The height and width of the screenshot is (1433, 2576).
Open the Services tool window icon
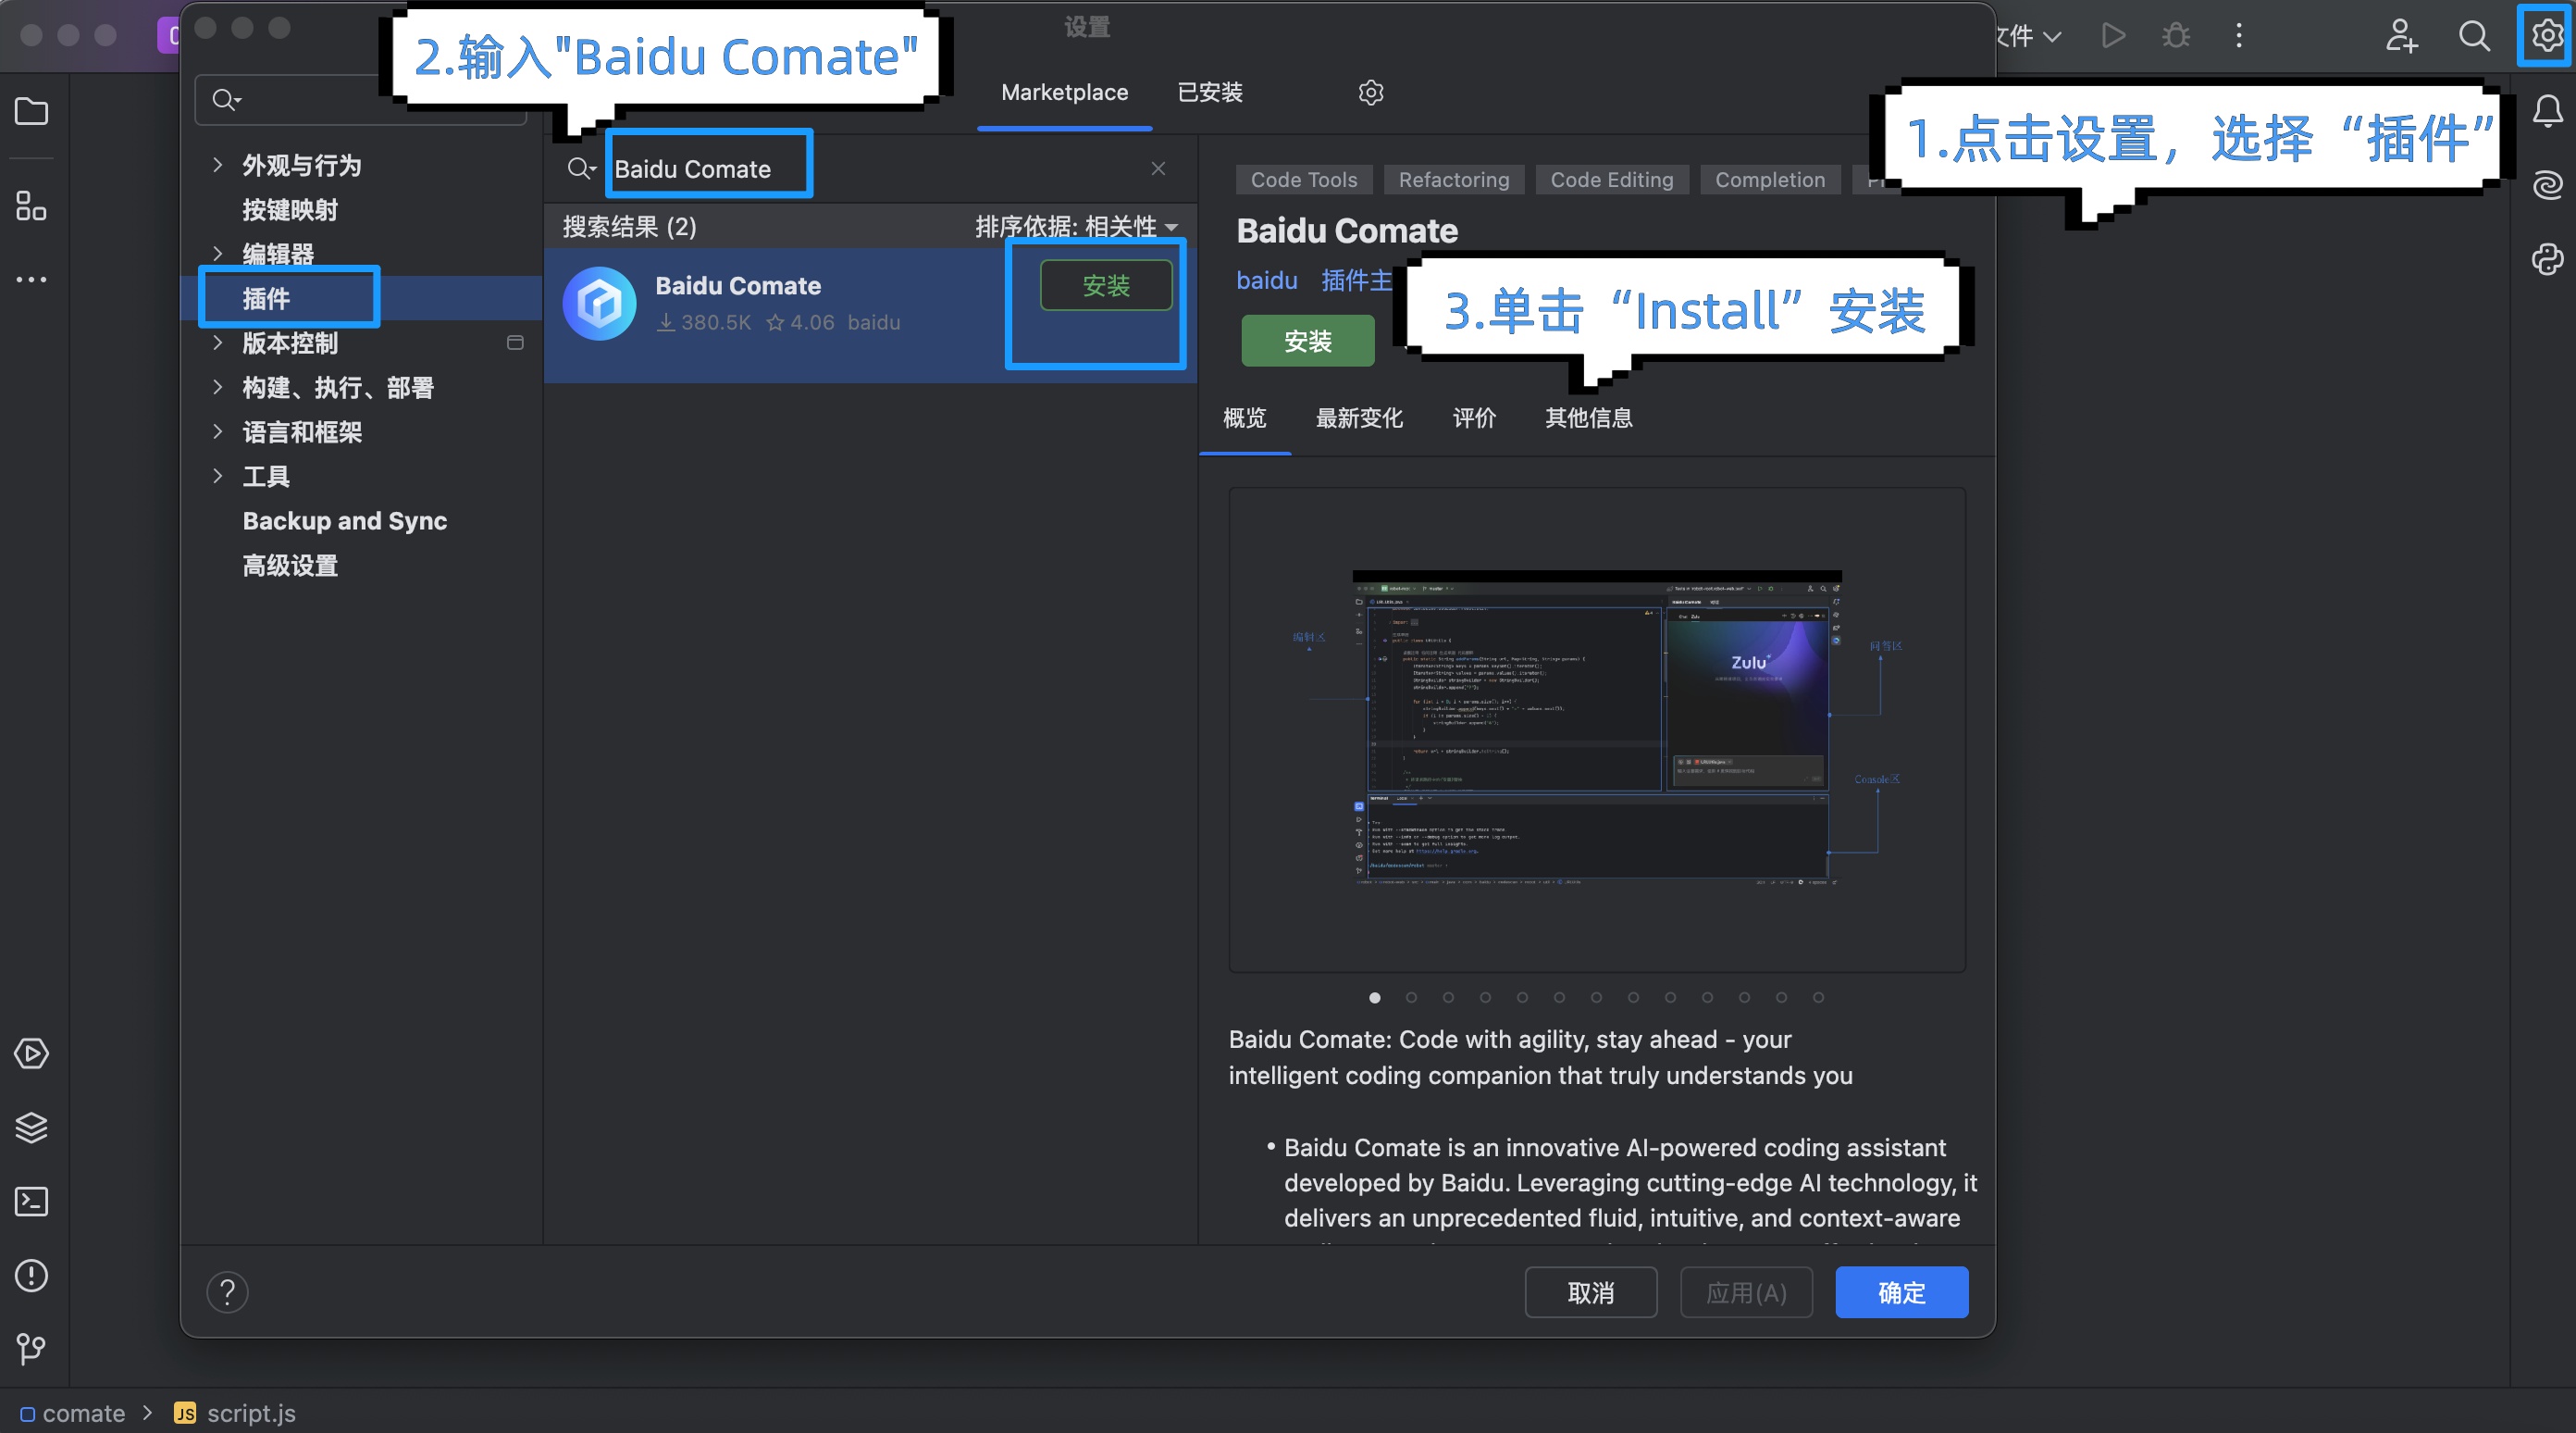(31, 1053)
